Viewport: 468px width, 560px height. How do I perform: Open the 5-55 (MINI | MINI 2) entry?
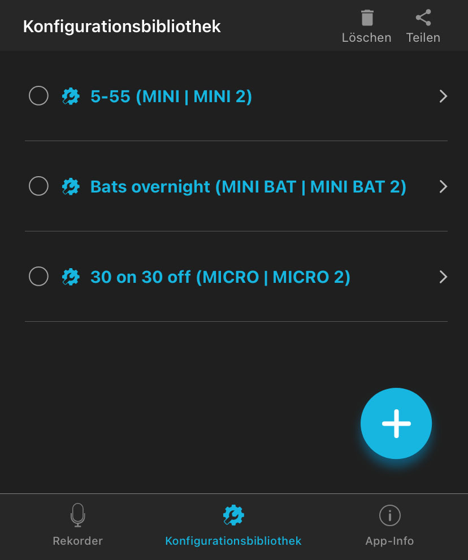pyautogui.click(x=171, y=97)
